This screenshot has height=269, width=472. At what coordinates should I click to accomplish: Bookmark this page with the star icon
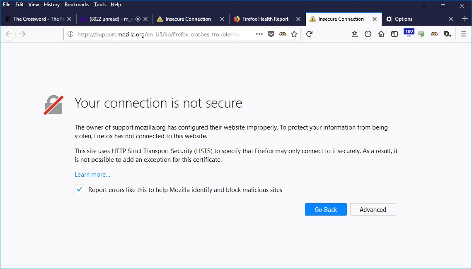coord(294,34)
